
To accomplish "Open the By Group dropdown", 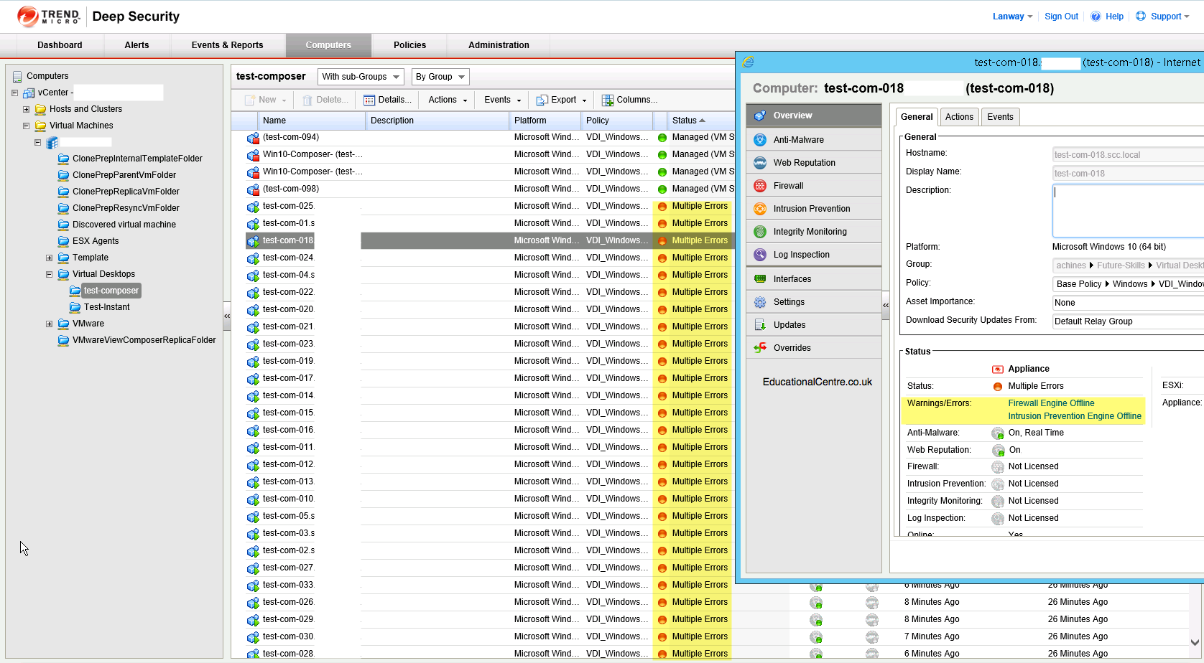I will (440, 77).
